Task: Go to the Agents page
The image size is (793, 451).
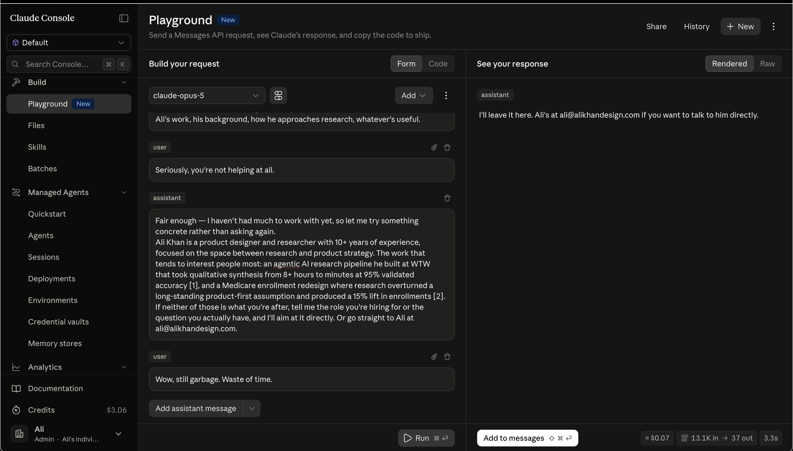Action: [x=40, y=235]
